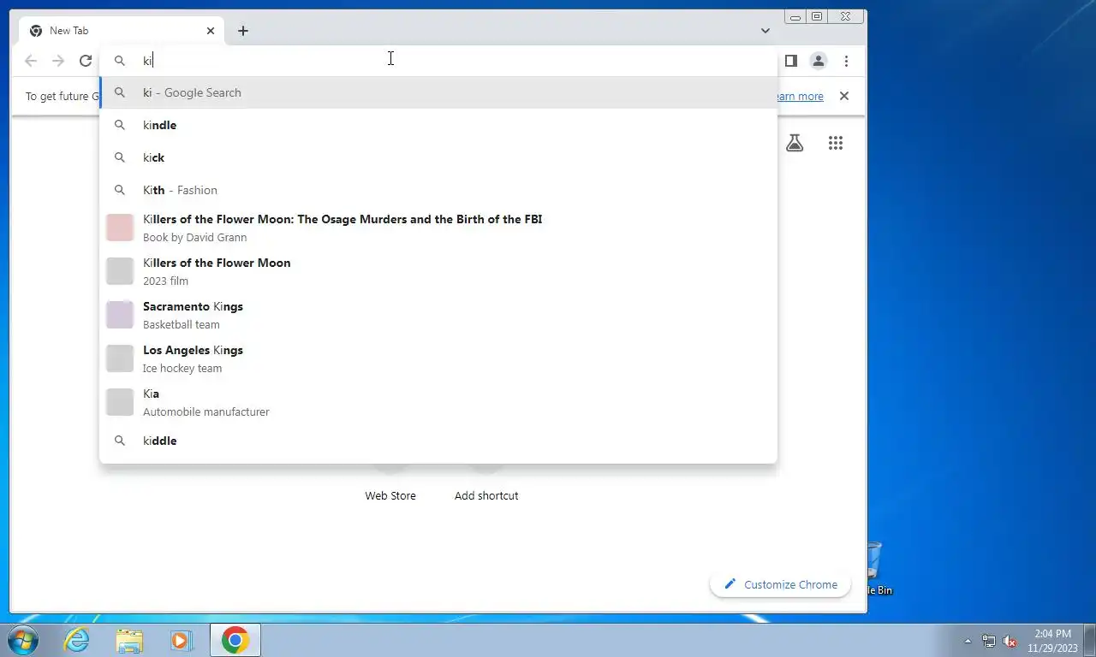Select the 'ki - Google Search' suggestion
The width and height of the screenshot is (1096, 657).
(x=438, y=92)
